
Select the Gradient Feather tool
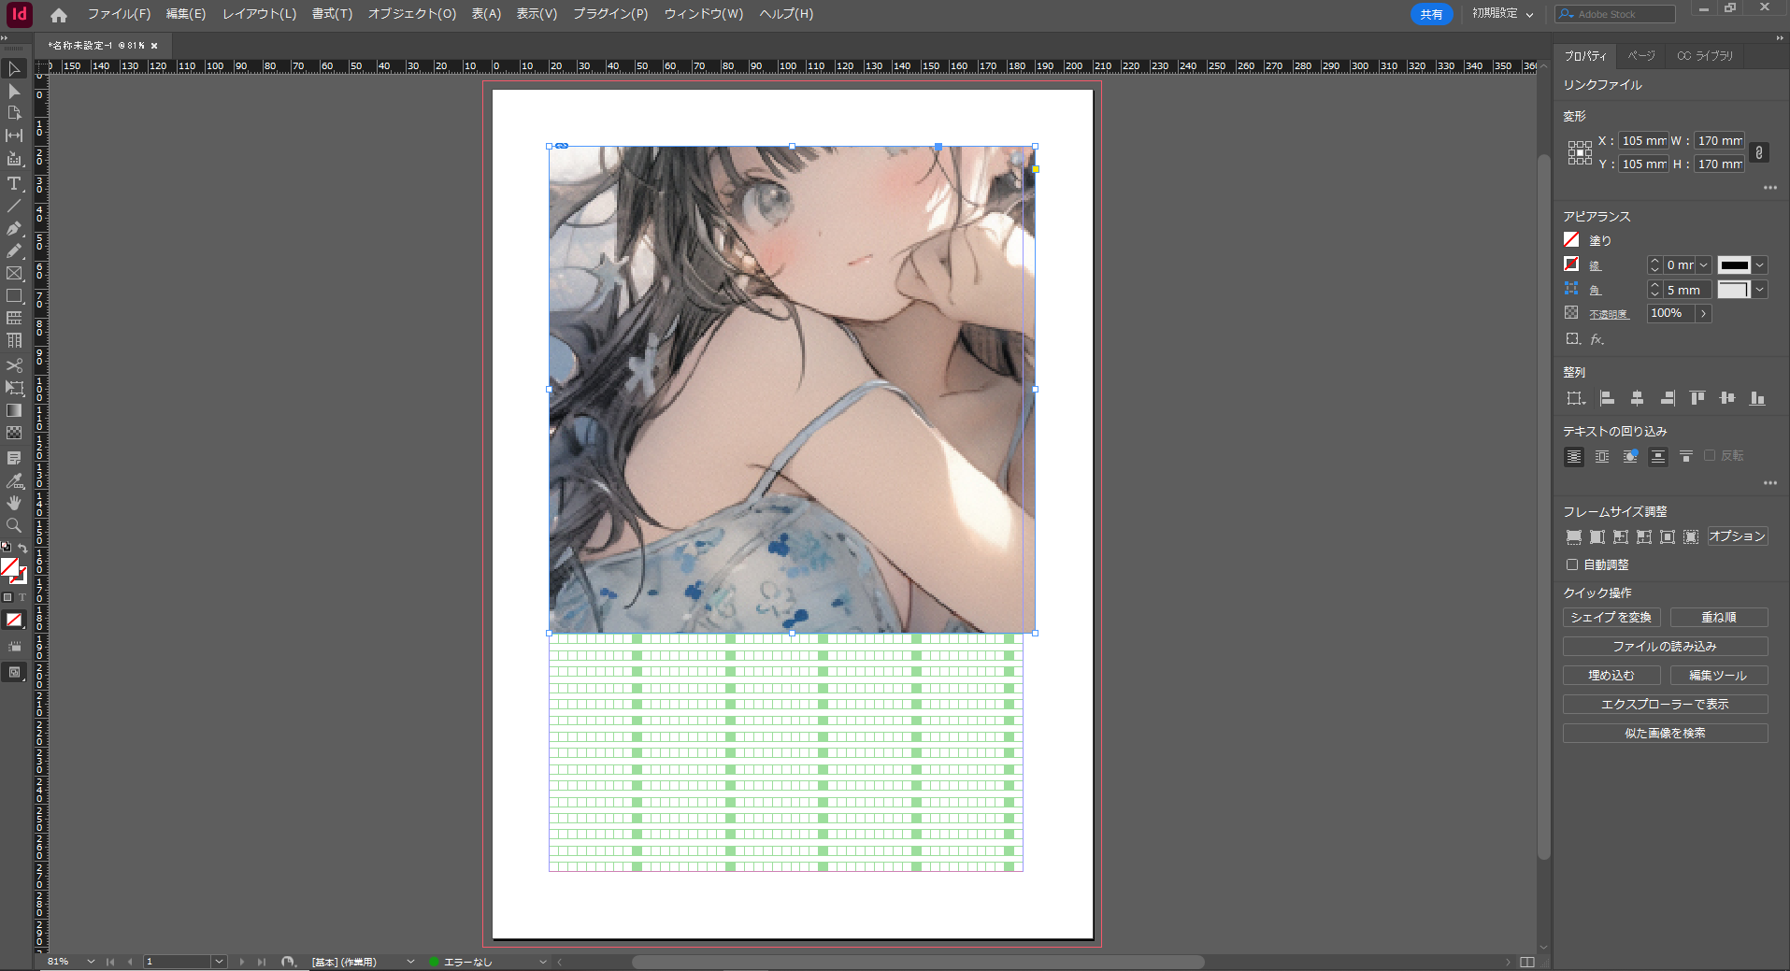(14, 433)
